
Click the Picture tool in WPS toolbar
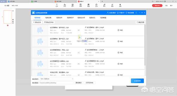[73, 5]
